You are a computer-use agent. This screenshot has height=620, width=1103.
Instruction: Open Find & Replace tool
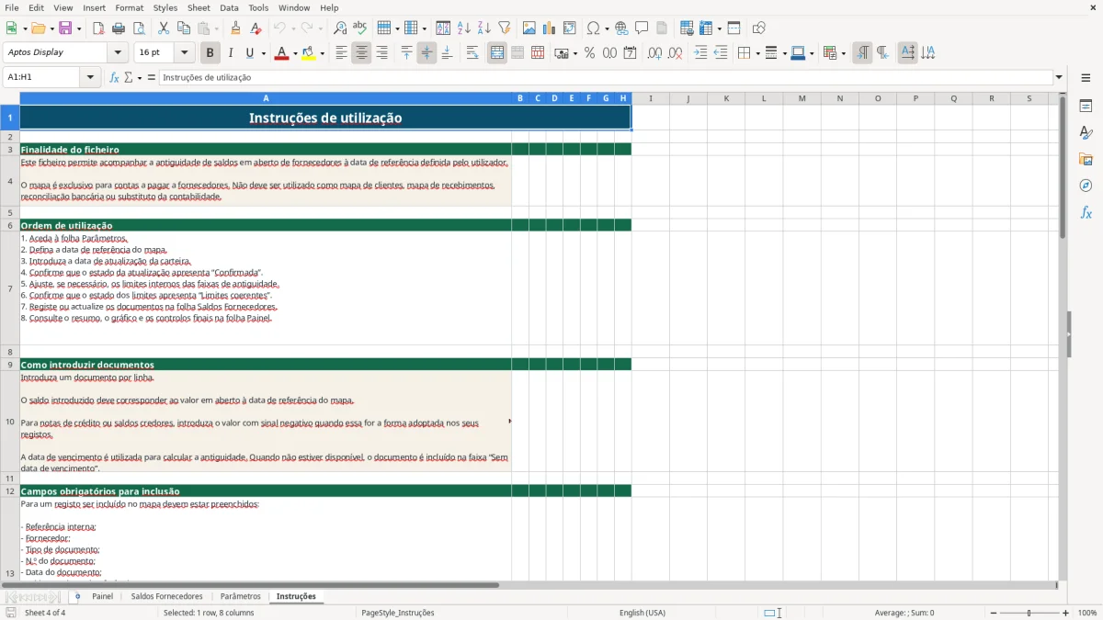click(340, 28)
